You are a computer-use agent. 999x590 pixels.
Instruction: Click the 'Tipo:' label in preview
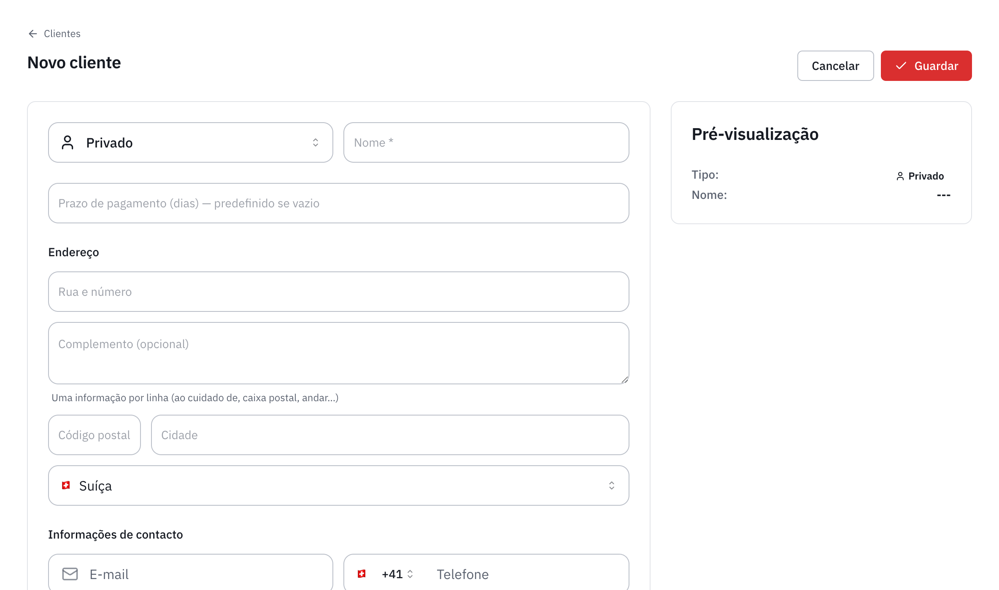pyautogui.click(x=705, y=174)
